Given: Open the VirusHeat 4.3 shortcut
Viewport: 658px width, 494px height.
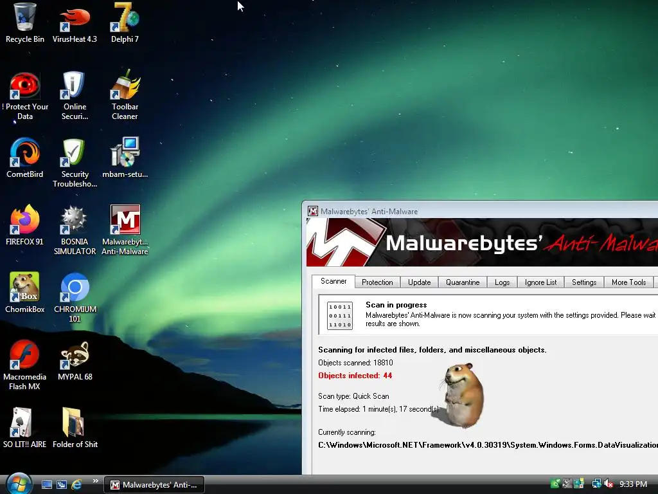Looking at the screenshot, I should click(x=75, y=23).
